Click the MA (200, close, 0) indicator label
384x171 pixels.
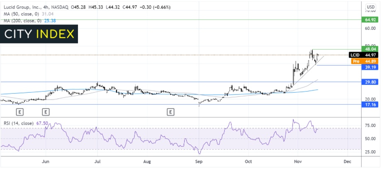pyautogui.click(x=22, y=21)
